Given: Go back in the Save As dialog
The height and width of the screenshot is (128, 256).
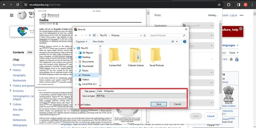Looking at the screenshot, I should point(76,35).
